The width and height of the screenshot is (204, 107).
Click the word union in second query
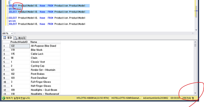pyautogui.click(x=12, y=21)
